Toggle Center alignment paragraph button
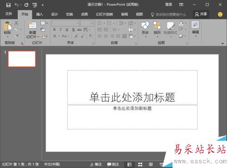The image size is (227, 168). 106,36
